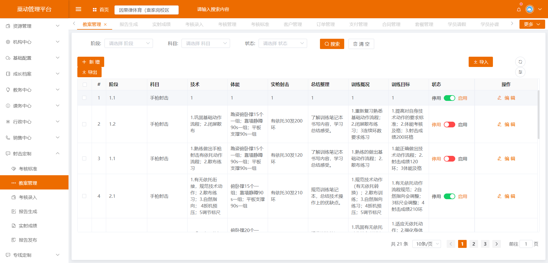Expand the 专线定制 sidebar menu
This screenshot has width=548, height=263.
[34, 255]
